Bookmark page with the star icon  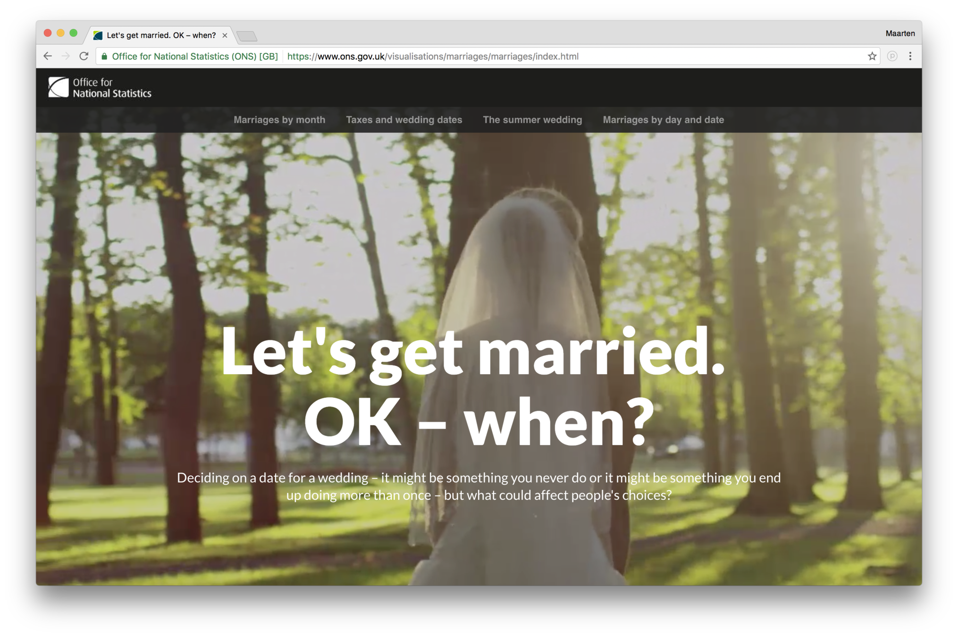point(872,56)
